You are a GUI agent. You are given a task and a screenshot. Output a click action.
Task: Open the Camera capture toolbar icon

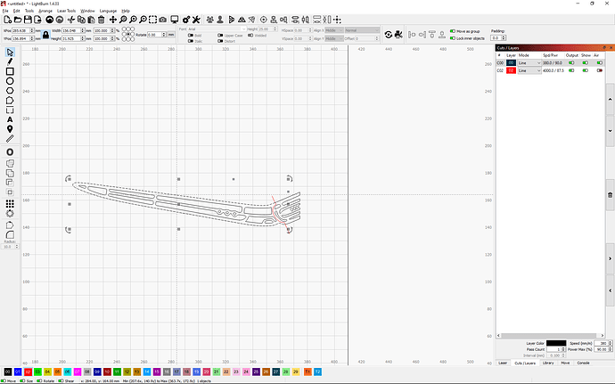click(x=163, y=20)
